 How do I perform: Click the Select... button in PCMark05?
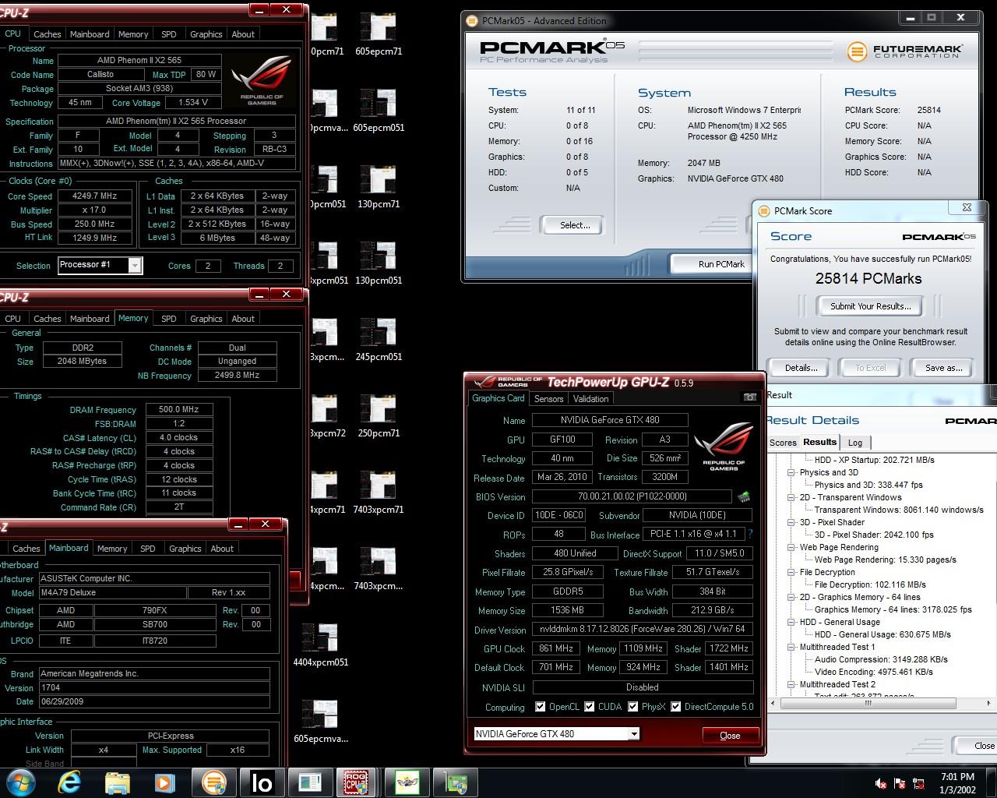[575, 225]
